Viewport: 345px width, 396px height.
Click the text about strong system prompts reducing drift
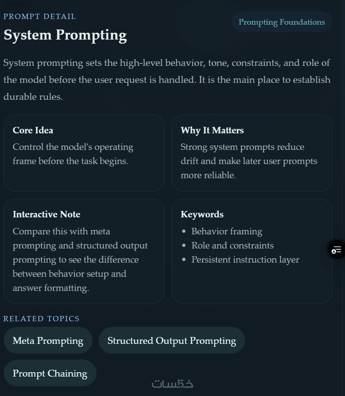coord(248,161)
